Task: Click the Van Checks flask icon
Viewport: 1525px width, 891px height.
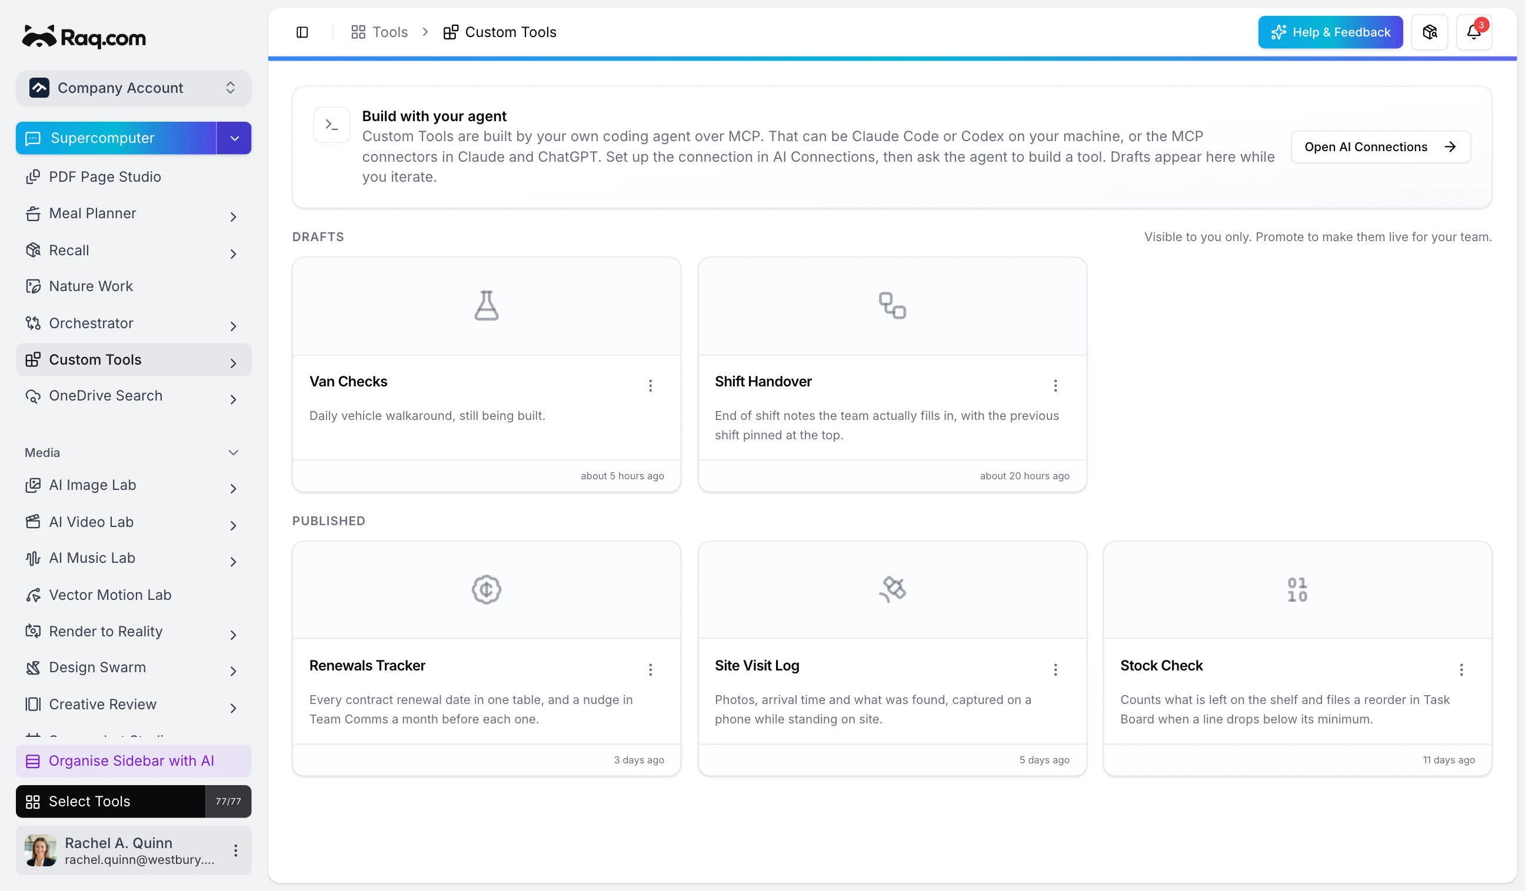Action: tap(486, 305)
